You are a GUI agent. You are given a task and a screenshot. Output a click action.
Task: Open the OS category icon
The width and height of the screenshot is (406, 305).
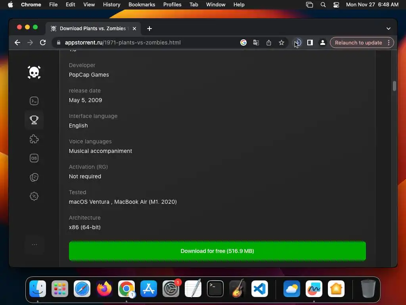tap(34, 158)
